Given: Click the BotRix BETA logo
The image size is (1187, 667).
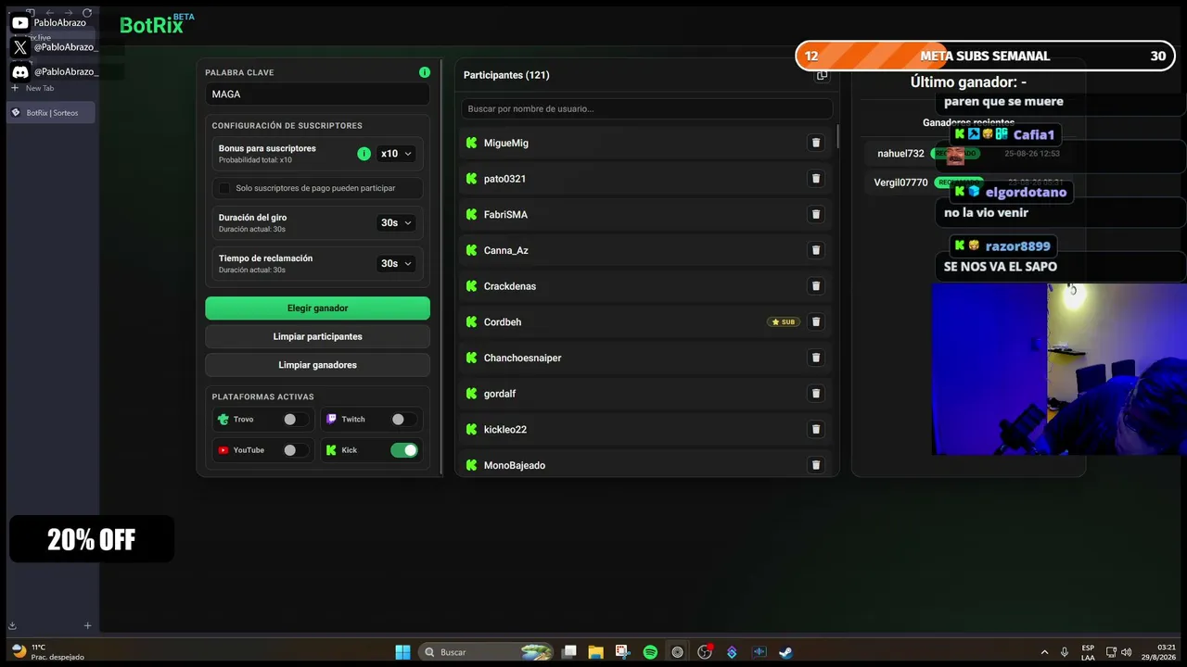Looking at the screenshot, I should [158, 24].
